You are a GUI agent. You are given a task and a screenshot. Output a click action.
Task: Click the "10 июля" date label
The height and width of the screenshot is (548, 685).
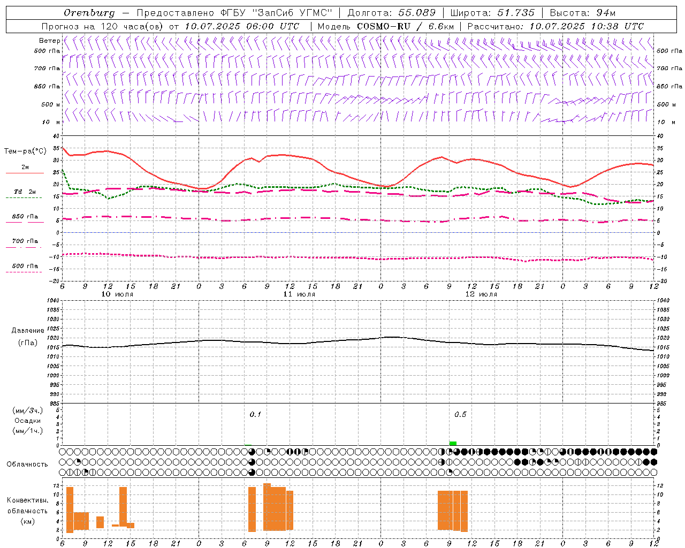[118, 294]
